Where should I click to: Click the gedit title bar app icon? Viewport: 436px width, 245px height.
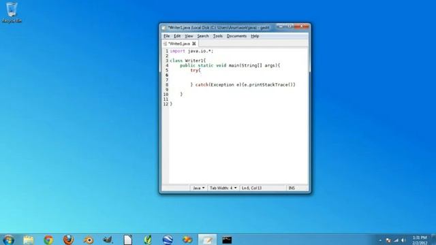pos(163,27)
